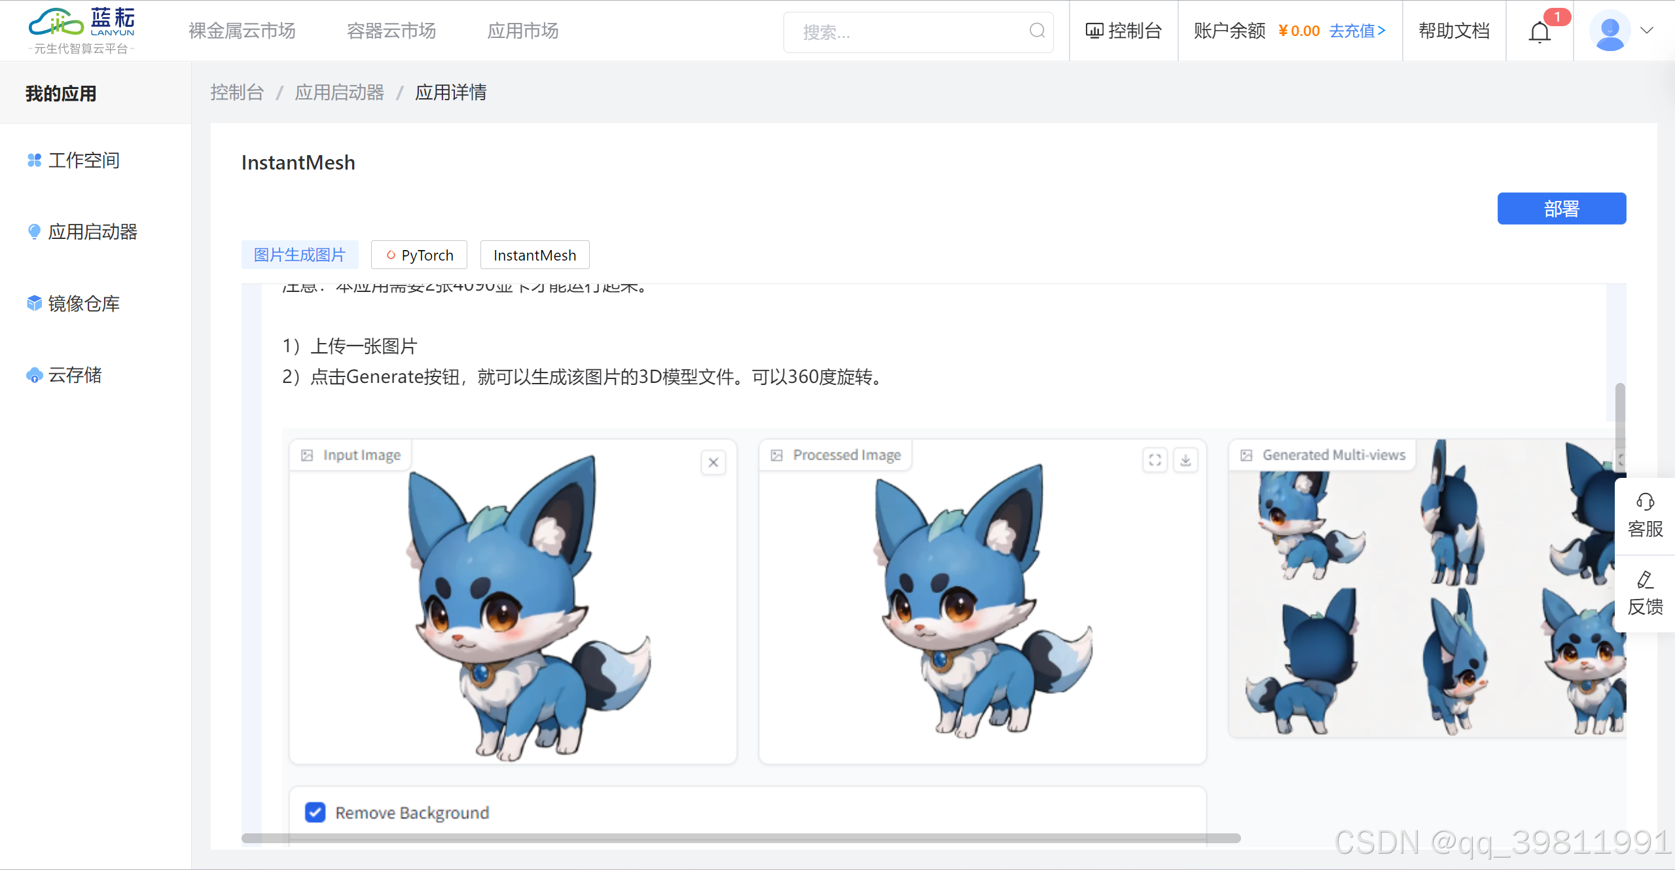The width and height of the screenshot is (1675, 870).
Task: Go to 裸金属云市场 in the navigation
Action: coord(242,31)
